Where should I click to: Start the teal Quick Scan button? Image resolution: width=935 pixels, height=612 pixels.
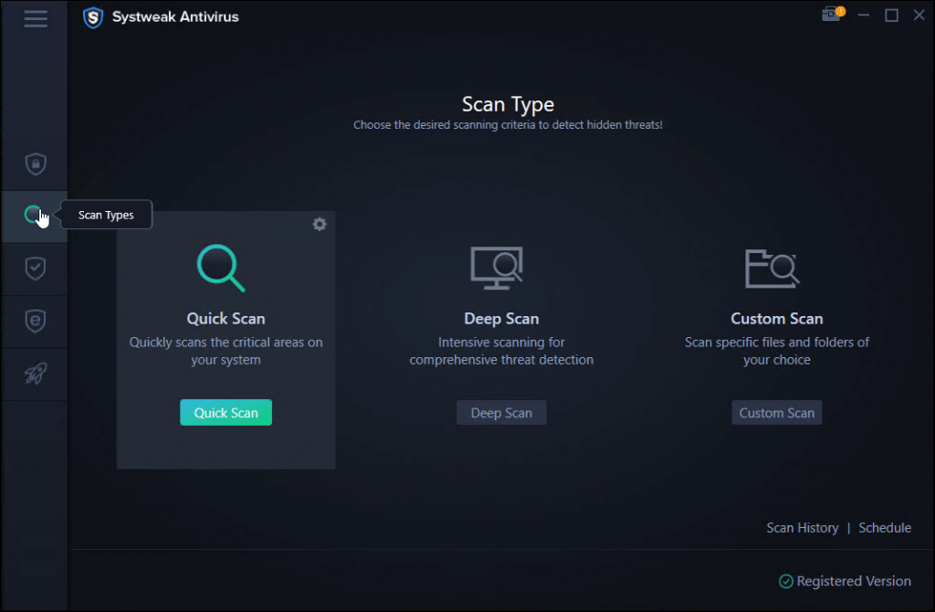(x=226, y=412)
